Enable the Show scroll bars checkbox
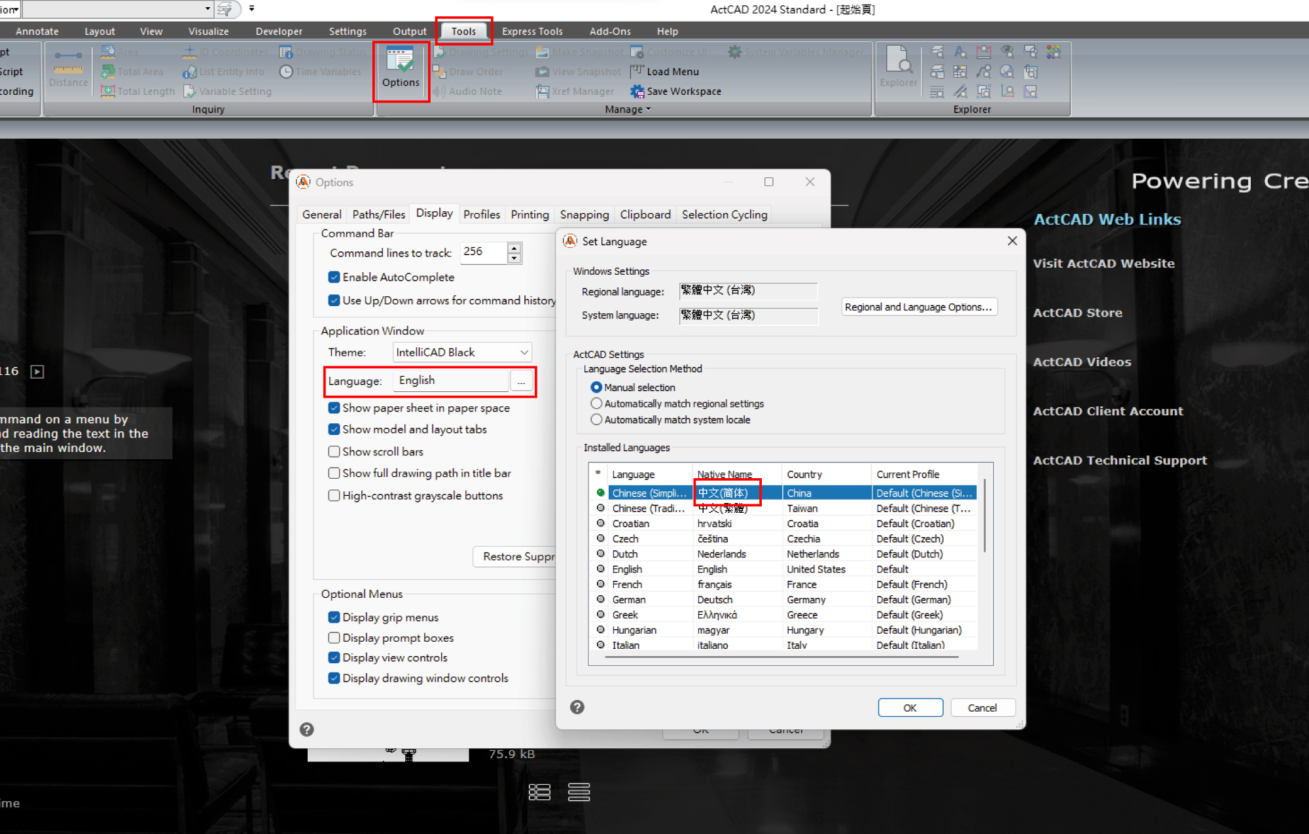Viewport: 1309px width, 834px height. pos(334,451)
